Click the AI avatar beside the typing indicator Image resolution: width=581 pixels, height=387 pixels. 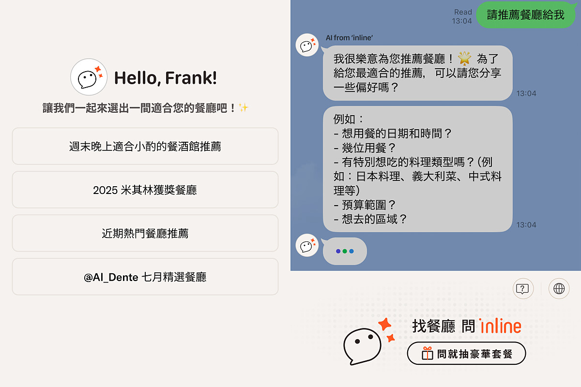click(307, 245)
